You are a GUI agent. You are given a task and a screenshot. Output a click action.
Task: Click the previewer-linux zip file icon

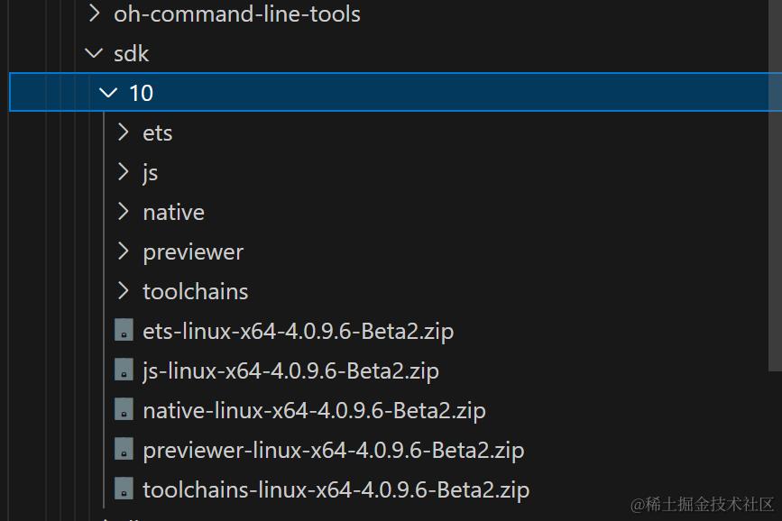(x=124, y=450)
